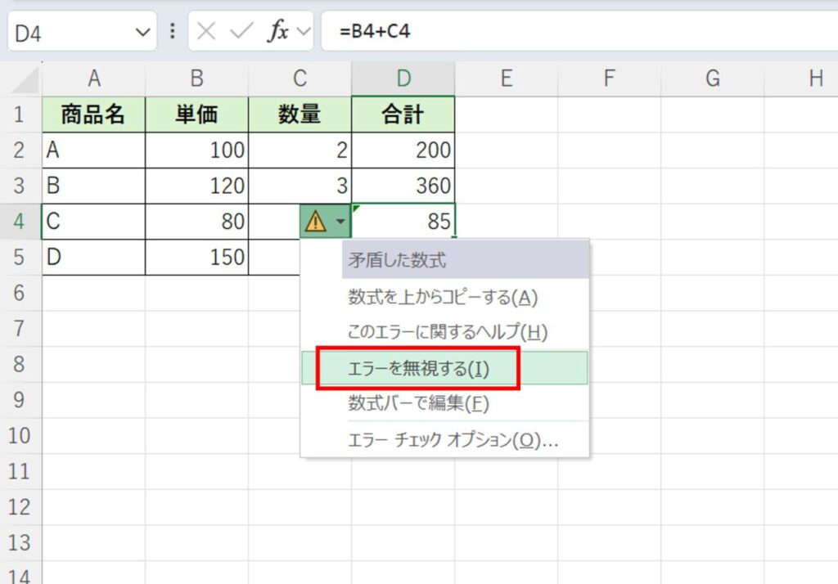838x584 pixels.
Task: Click cell C3 with value 3
Action: tap(300, 186)
